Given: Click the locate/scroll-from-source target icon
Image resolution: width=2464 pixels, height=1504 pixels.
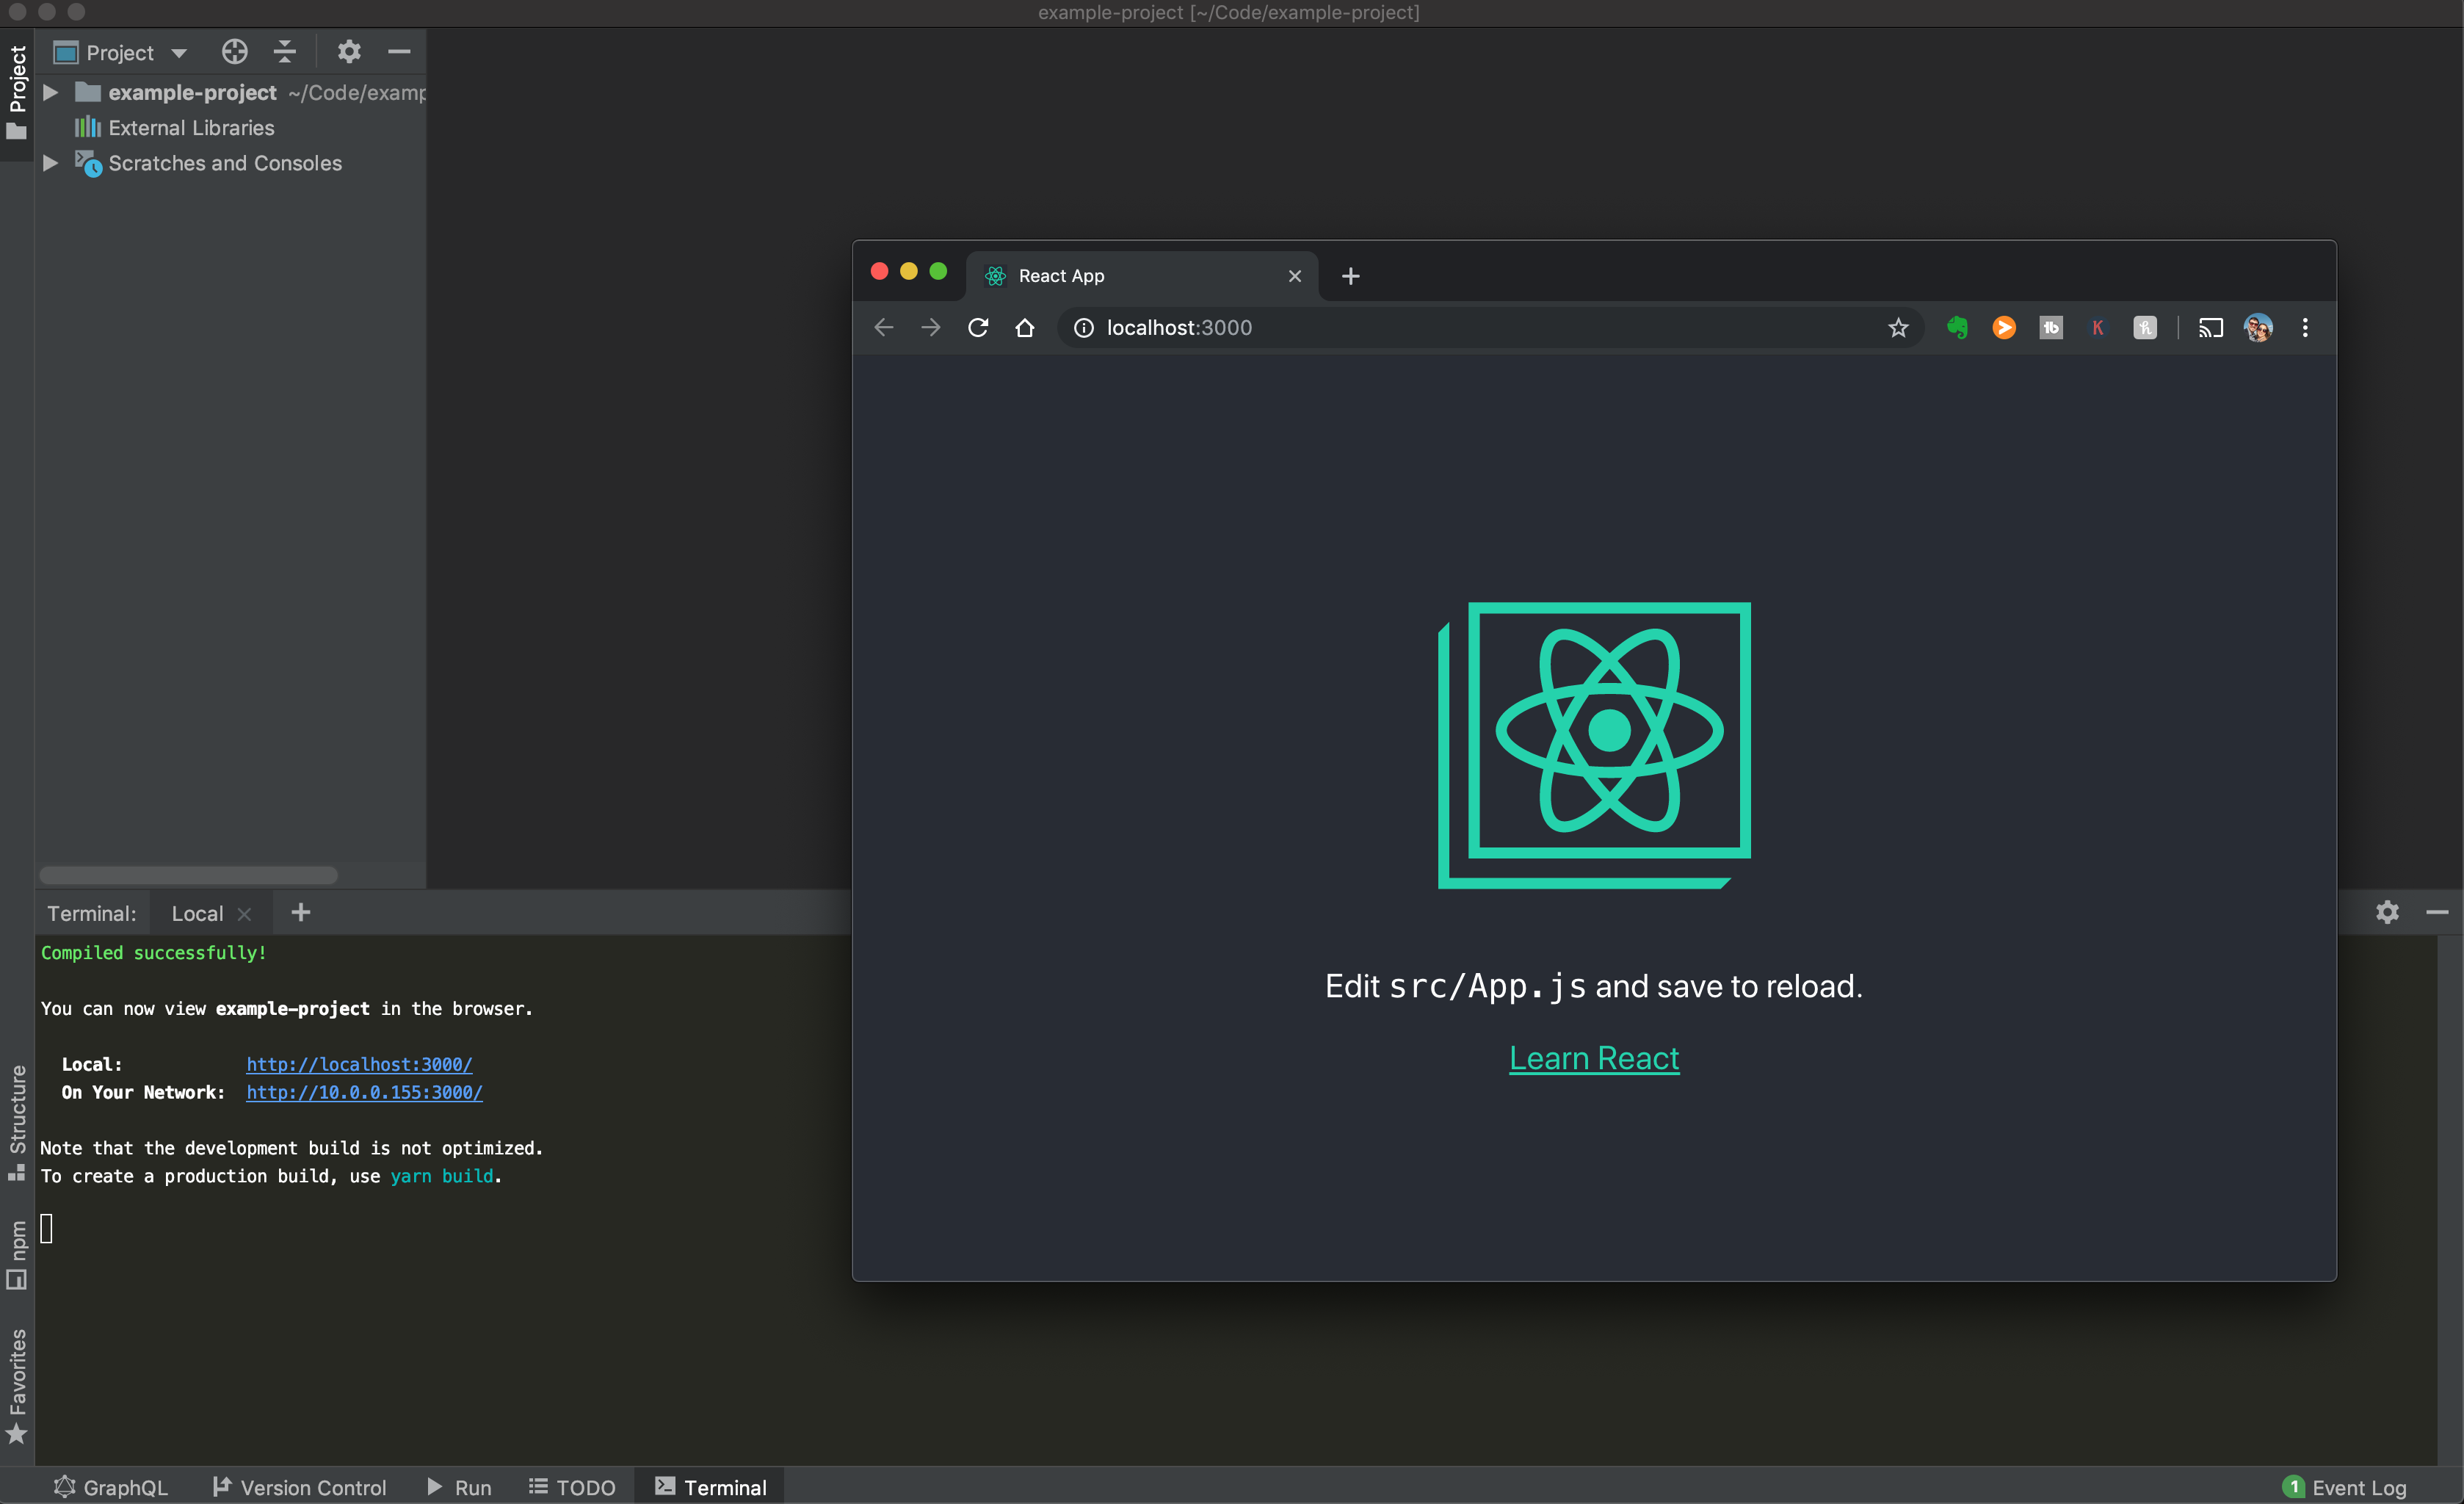Looking at the screenshot, I should [x=234, y=52].
